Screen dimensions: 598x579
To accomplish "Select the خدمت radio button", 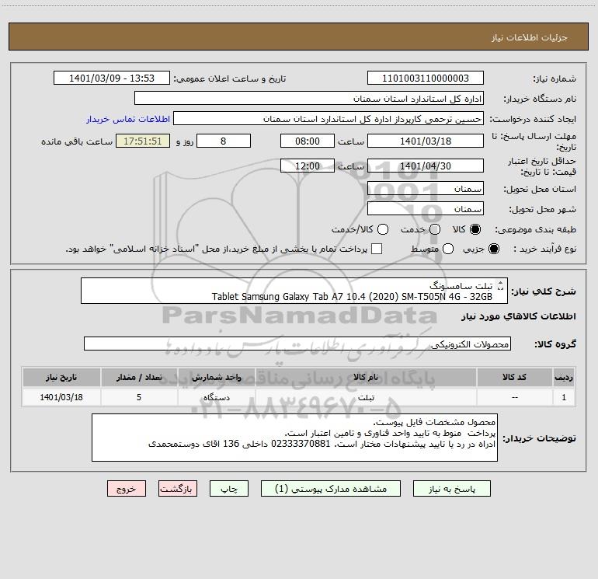I will pos(435,229).
